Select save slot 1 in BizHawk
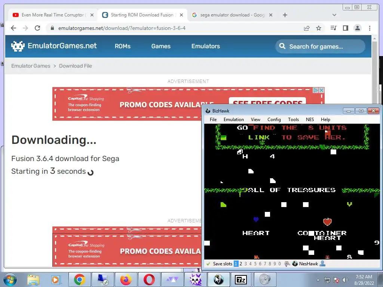 pyautogui.click(x=236, y=264)
